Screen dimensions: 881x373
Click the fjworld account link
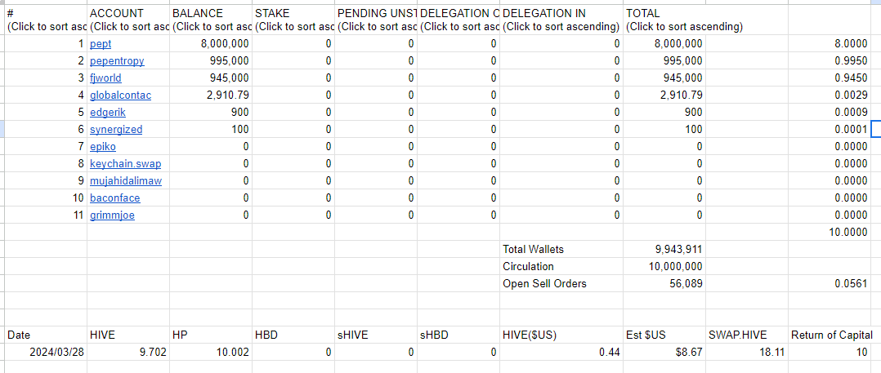105,78
